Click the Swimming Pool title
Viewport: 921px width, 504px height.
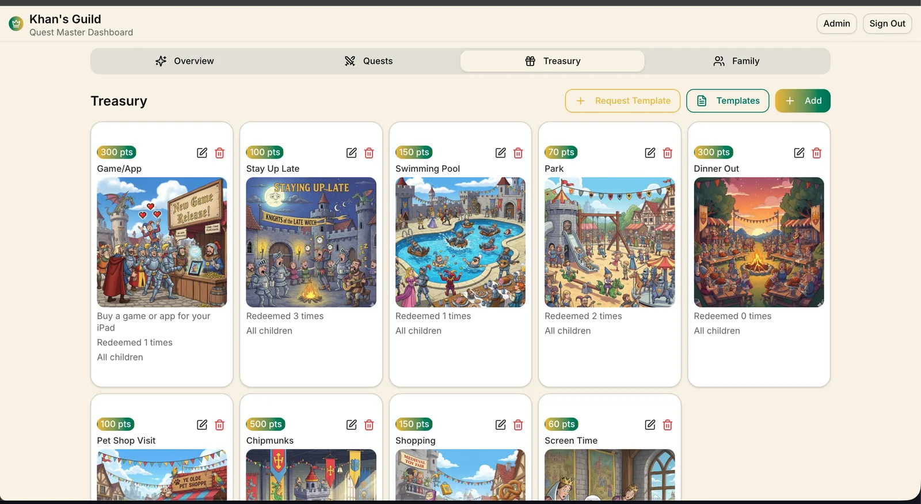pyautogui.click(x=428, y=169)
